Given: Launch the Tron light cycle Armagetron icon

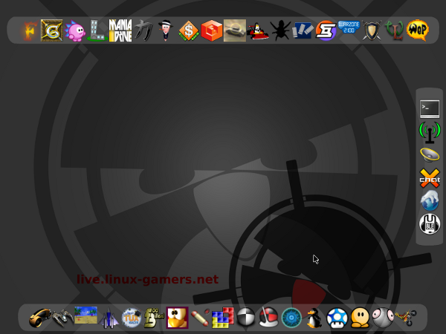Looking at the screenshot, I should point(40,318).
